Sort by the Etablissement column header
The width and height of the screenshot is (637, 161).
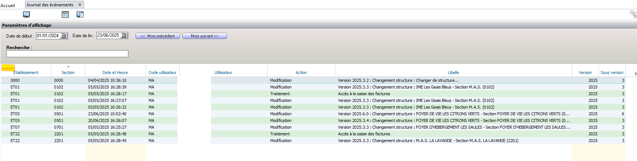tap(26, 73)
